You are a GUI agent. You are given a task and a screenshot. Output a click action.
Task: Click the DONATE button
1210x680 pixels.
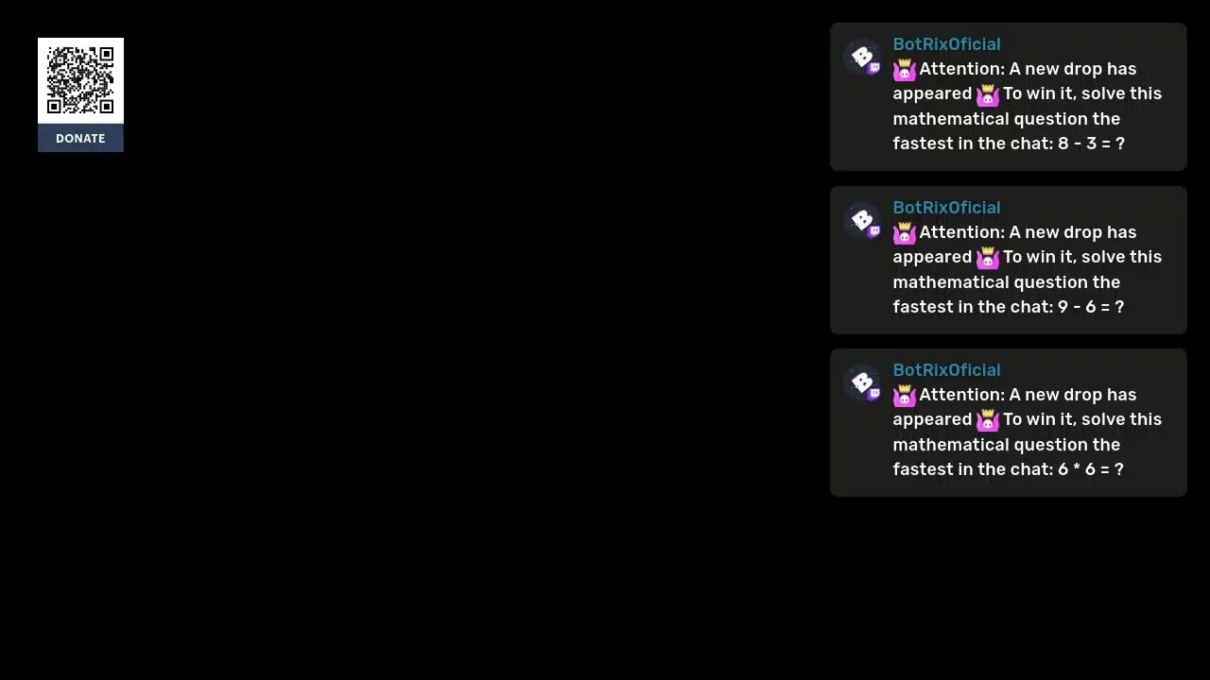(x=80, y=138)
